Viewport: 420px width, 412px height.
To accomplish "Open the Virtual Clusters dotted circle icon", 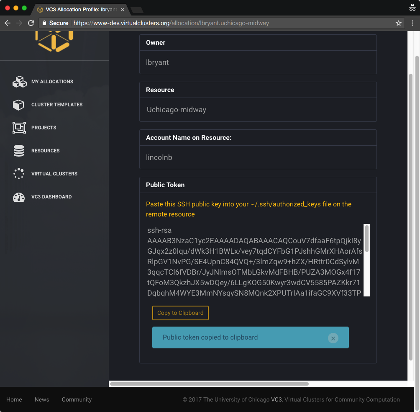I will click(x=19, y=173).
